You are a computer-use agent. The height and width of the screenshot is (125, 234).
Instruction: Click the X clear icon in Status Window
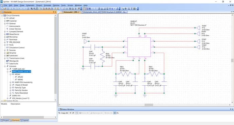(71, 113)
